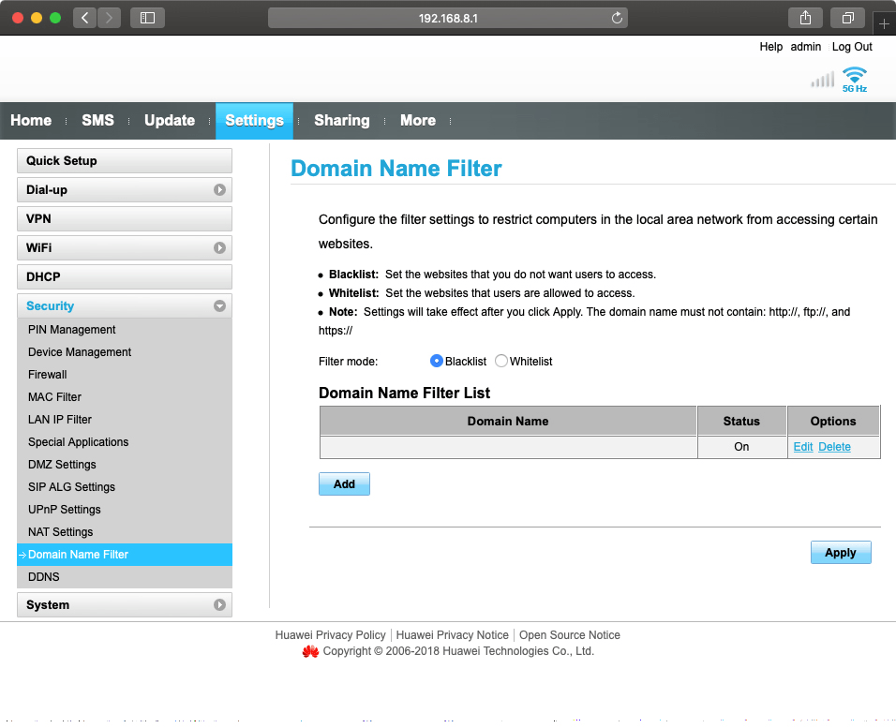Image resolution: width=896 pixels, height=728 pixels.
Task: Click the address bar showing 192.168.8.1
Action: (448, 18)
